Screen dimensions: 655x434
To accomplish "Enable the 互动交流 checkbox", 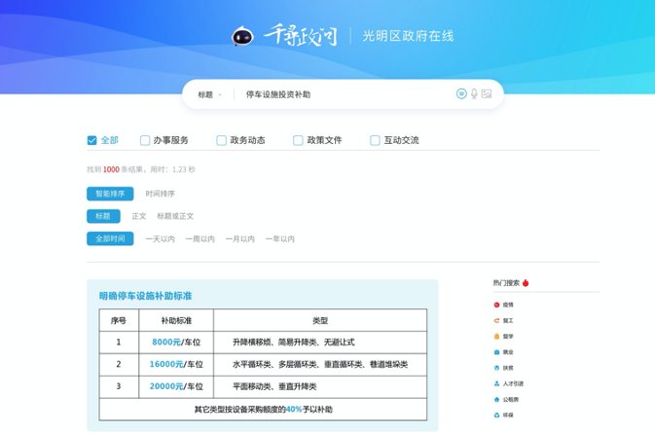I will point(375,140).
